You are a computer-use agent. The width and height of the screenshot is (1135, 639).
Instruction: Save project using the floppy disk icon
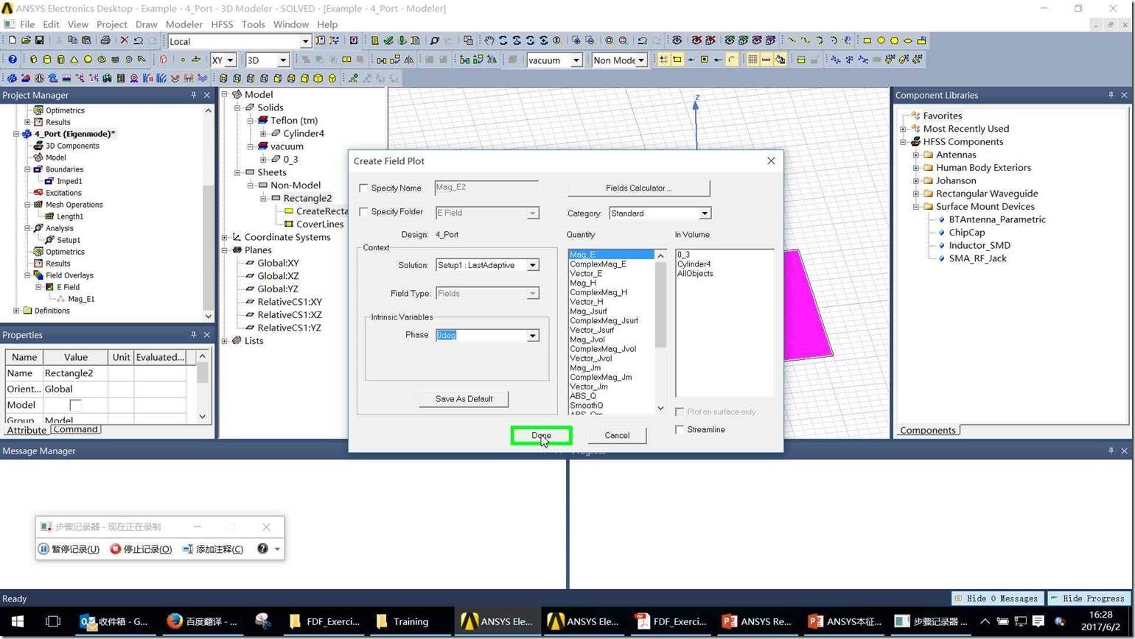click(39, 40)
